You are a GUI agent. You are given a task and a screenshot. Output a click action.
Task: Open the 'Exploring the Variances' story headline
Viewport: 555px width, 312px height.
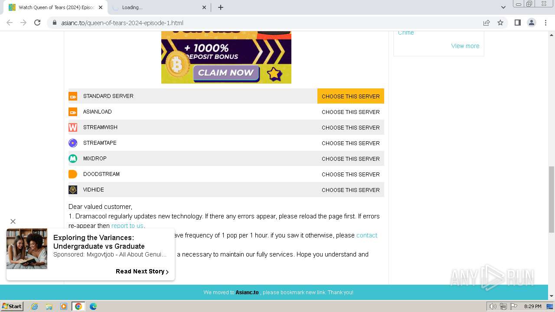(x=99, y=242)
